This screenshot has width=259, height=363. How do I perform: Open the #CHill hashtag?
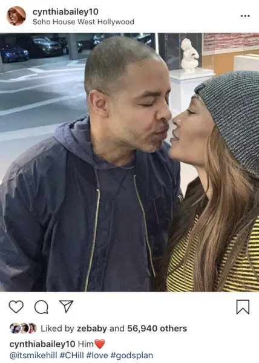72,355
